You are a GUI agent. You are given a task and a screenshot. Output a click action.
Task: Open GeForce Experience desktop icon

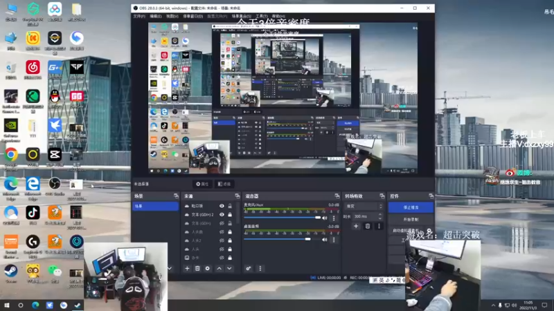tap(11, 125)
